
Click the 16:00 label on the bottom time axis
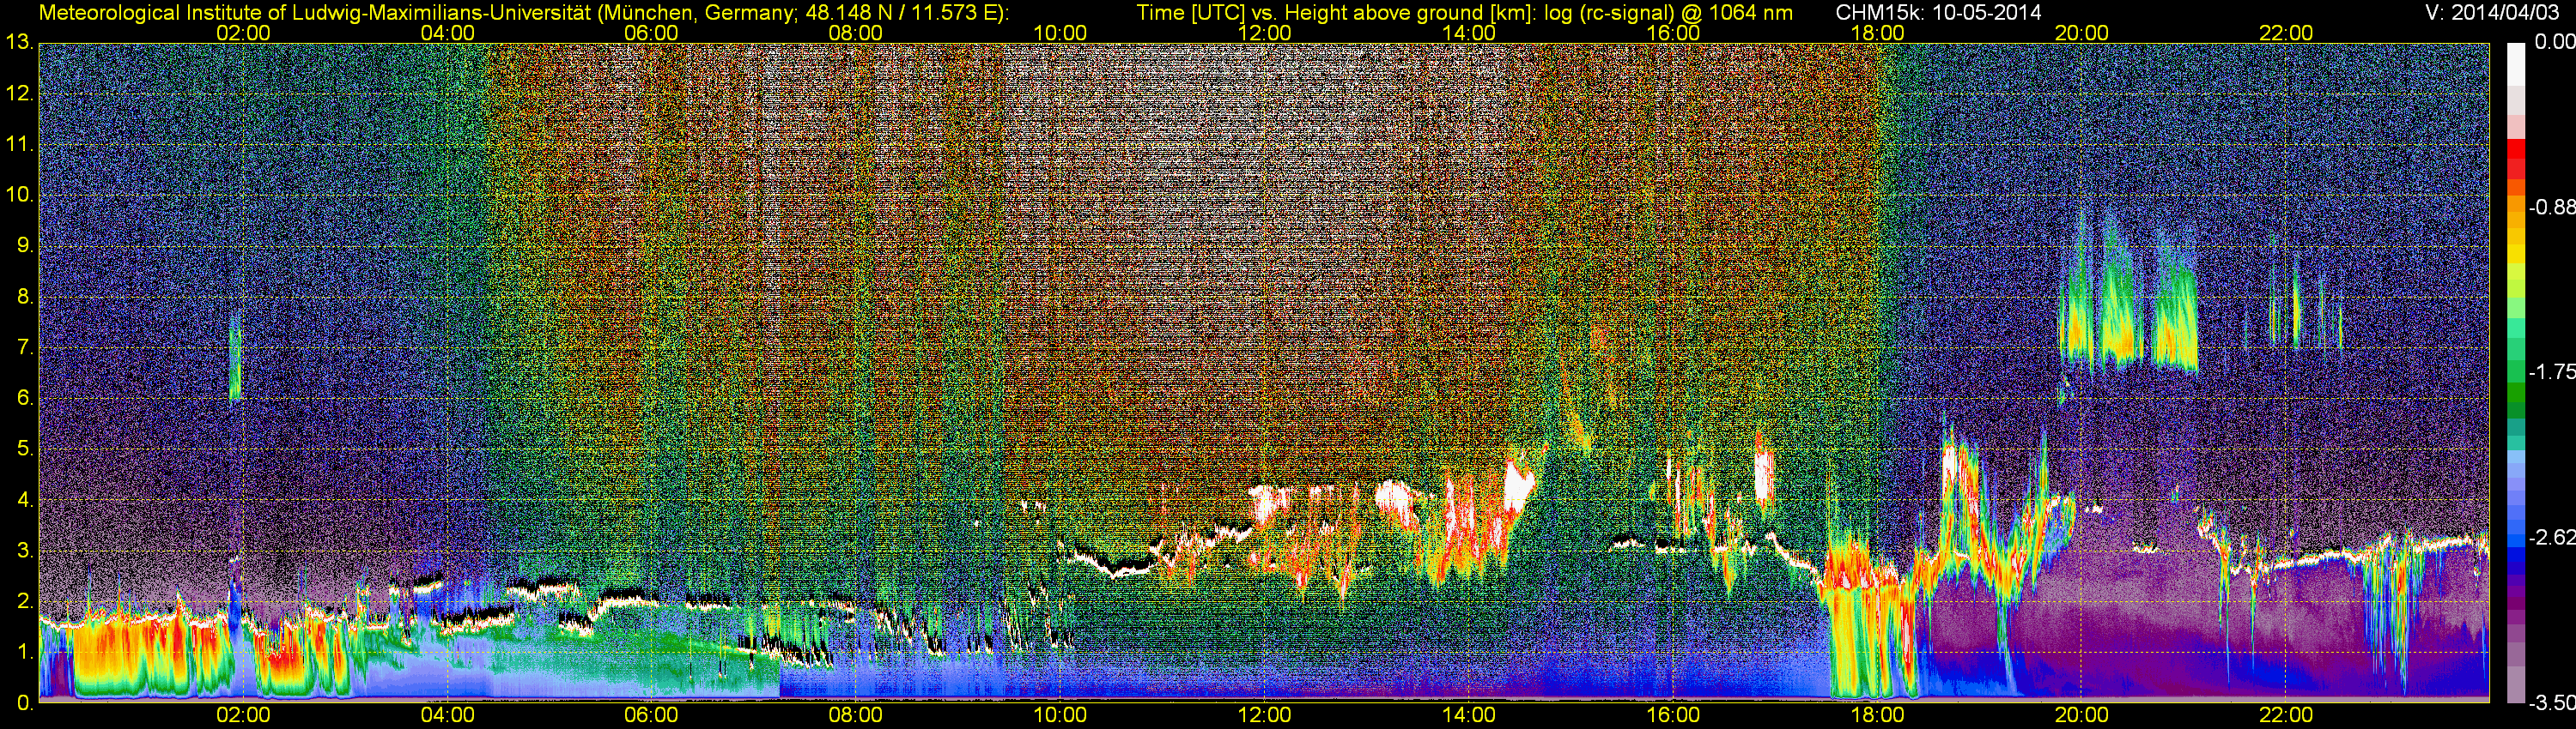coord(1673,715)
